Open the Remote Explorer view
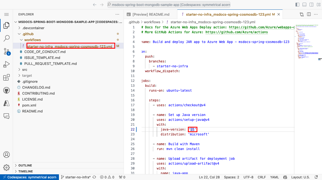This screenshot has width=322, height=180. click(6, 116)
